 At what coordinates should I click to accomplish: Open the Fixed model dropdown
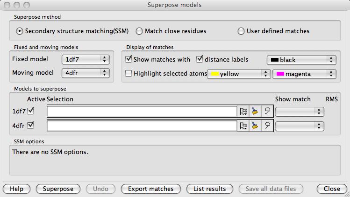tap(86, 60)
